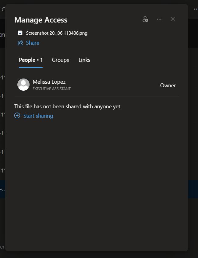Screen dimensions: 198x258
Task: Click the image file type icon
Action: [x=20, y=33]
